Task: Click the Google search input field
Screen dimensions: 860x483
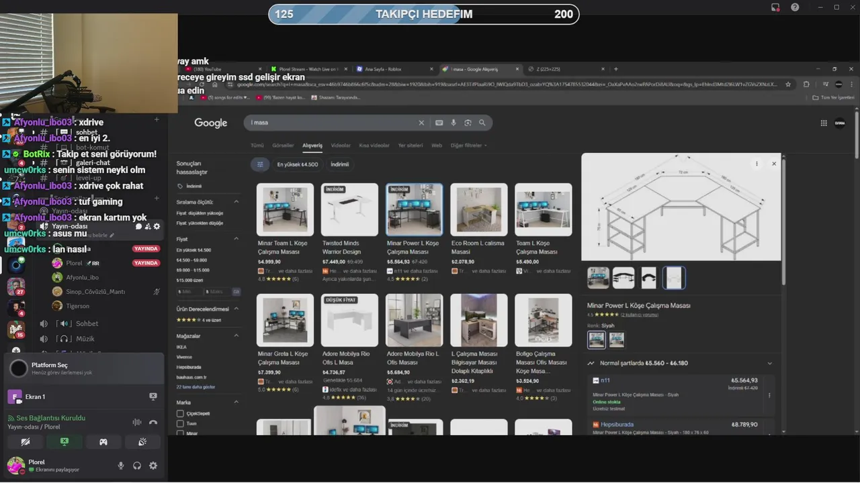Action: coord(333,123)
